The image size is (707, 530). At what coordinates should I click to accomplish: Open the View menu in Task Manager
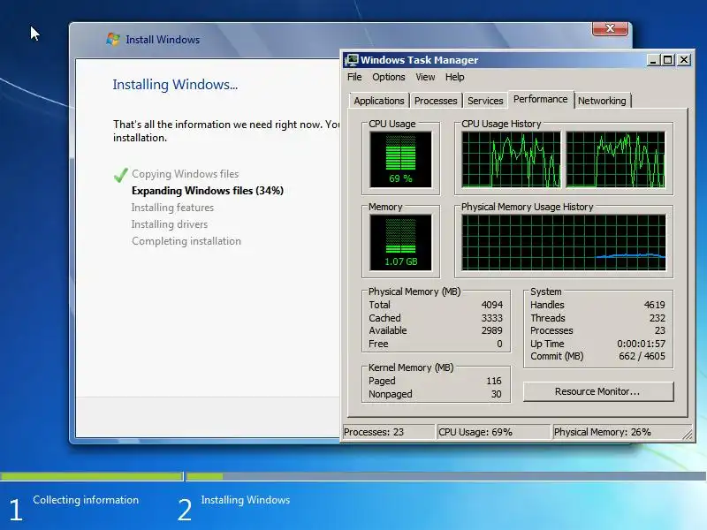click(425, 77)
